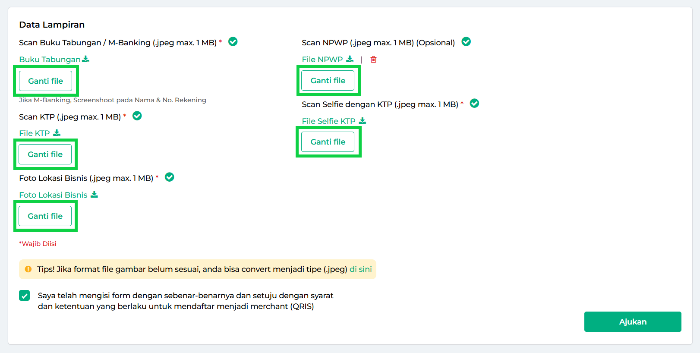Click green checkmark beside Scan NPWP label

click(x=466, y=42)
